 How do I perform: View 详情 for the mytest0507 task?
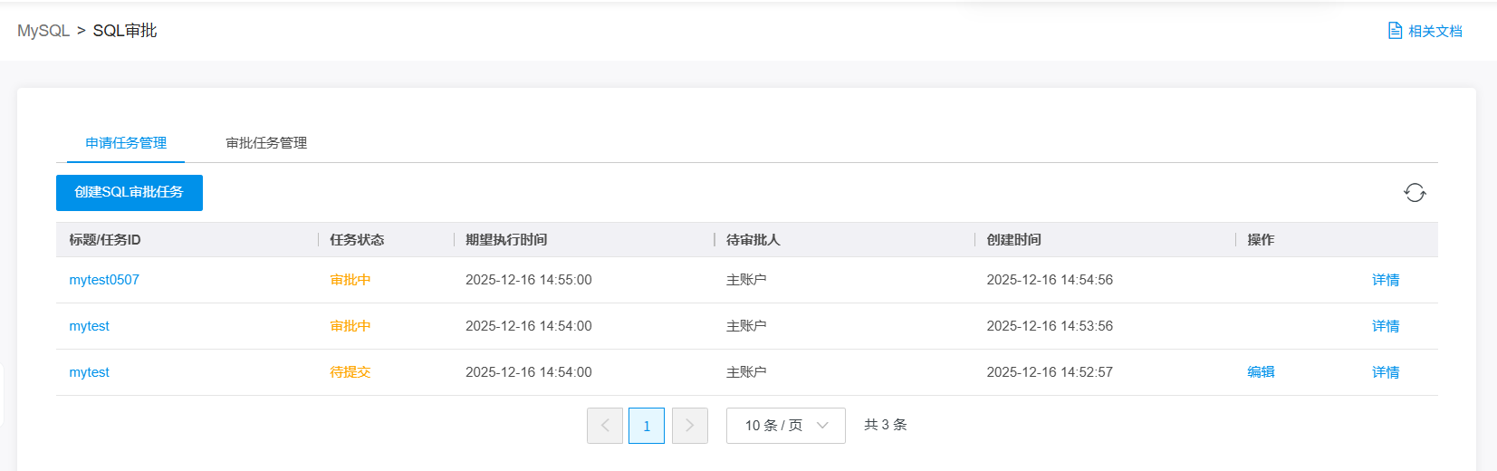click(x=1385, y=280)
